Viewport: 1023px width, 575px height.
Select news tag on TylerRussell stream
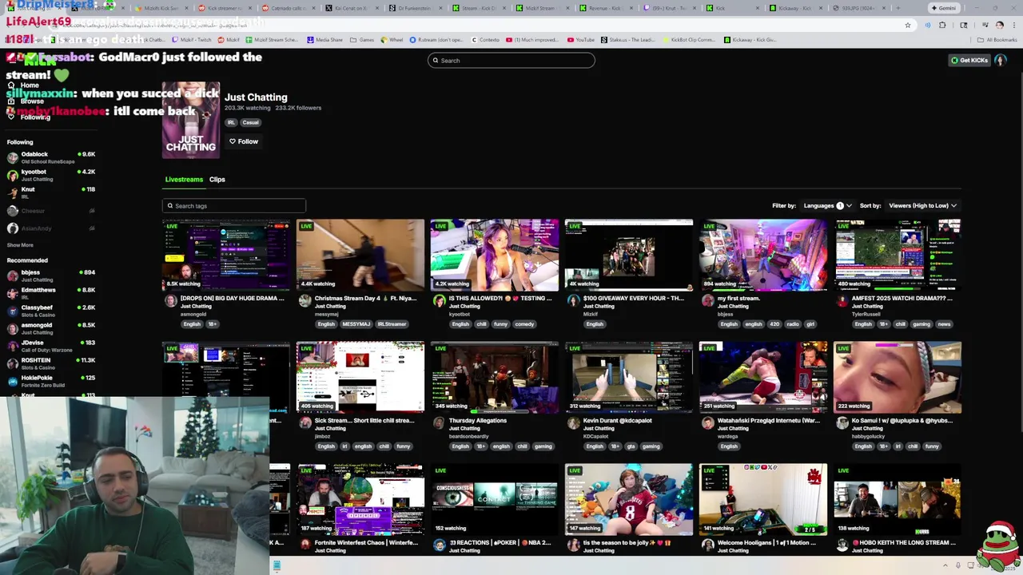(x=944, y=324)
